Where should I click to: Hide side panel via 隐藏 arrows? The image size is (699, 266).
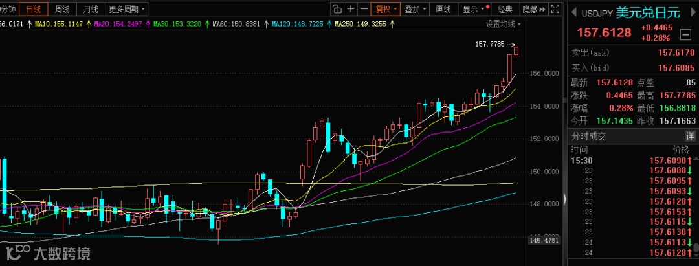(x=535, y=9)
